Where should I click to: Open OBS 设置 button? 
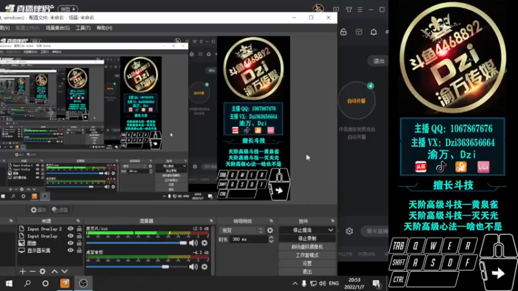(307, 263)
